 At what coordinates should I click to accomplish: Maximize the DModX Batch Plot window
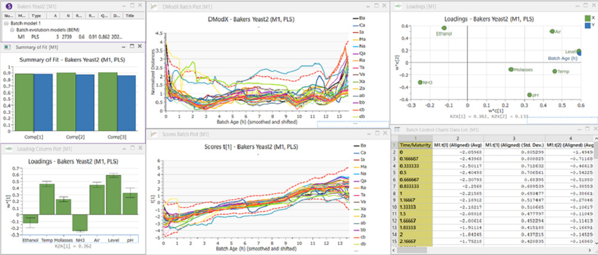pos(376,6)
